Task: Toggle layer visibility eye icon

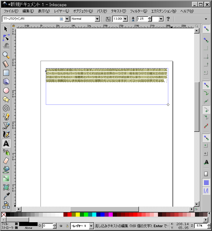Action: point(61,226)
